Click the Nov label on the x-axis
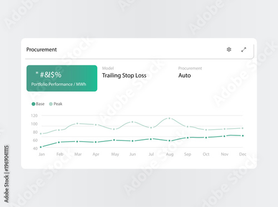 (225, 154)
